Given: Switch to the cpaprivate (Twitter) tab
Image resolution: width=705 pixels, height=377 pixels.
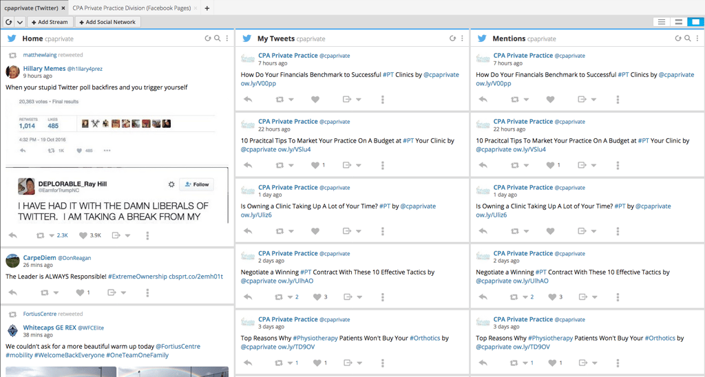Looking at the screenshot, I should tap(30, 8).
